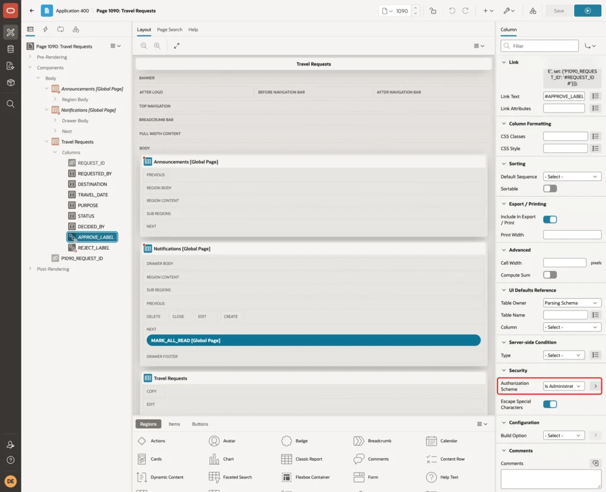Viewport: 606px width, 492px height.
Task: Switch to the Page Search tab
Action: click(x=169, y=30)
